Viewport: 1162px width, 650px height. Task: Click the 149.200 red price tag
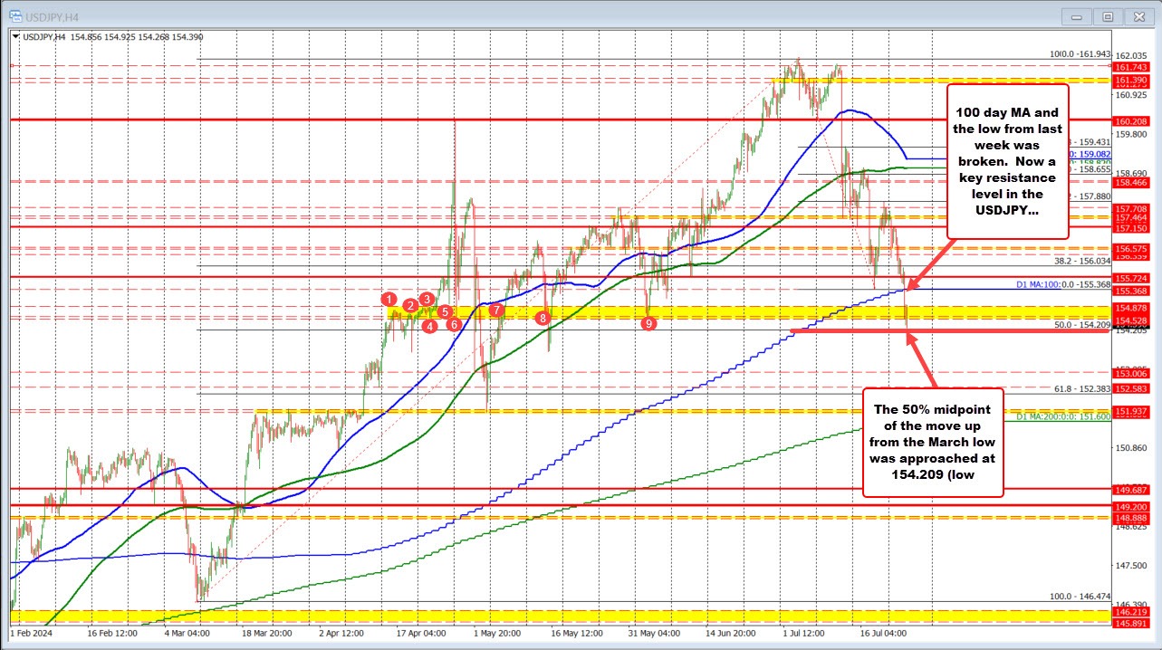pyautogui.click(x=1131, y=506)
